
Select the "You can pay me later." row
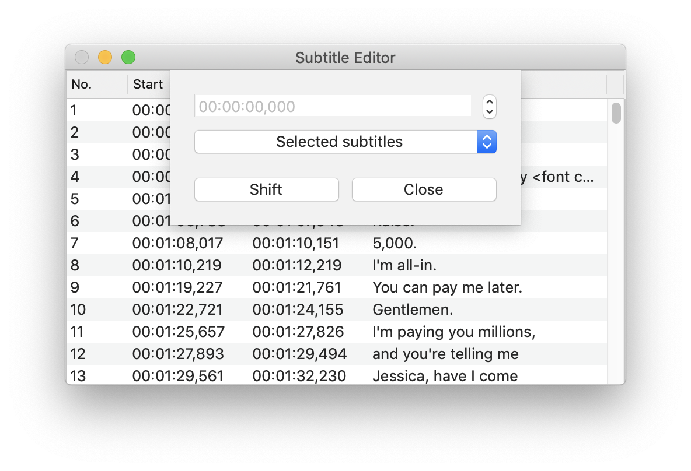tap(446, 287)
